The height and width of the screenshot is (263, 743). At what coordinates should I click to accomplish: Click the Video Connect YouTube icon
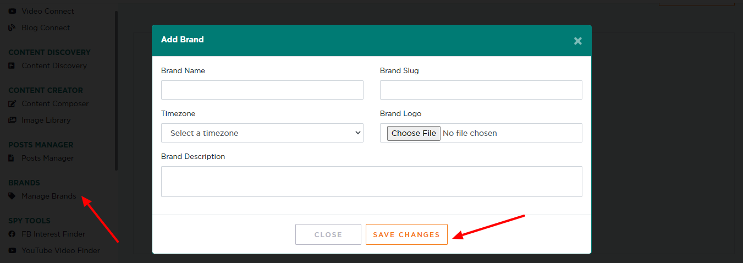pos(12,11)
